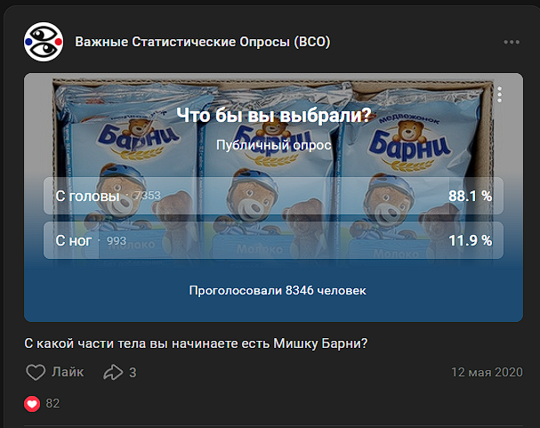Open the post date 12 мая 2020
This screenshot has width=540, height=428.
487,372
